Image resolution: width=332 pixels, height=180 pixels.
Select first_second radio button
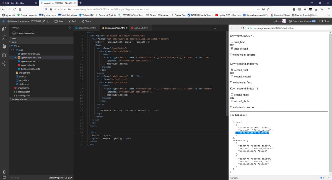coord(232,48)
